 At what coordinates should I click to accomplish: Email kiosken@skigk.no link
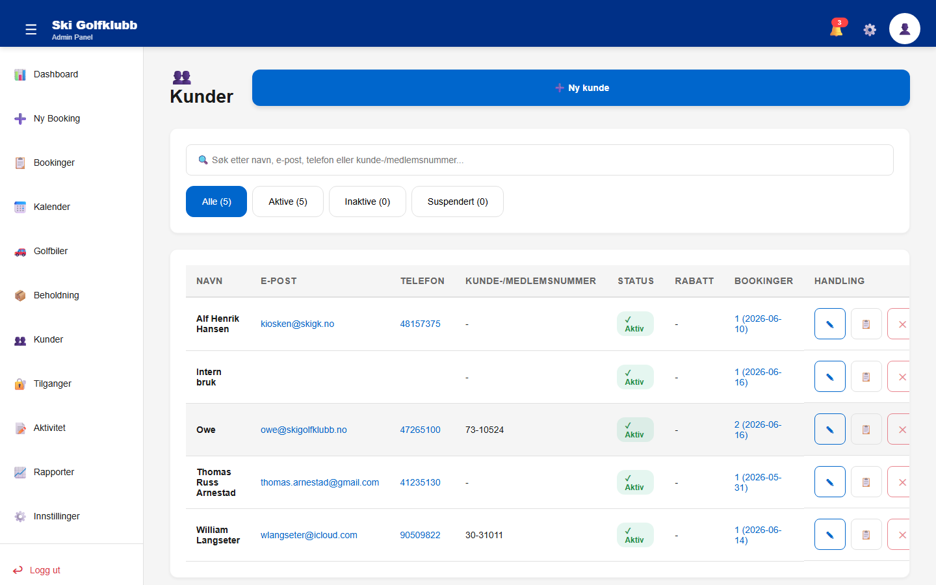[297, 324]
